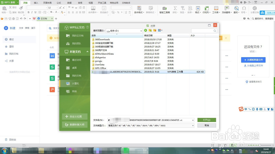Open the view mode icon dropdown

tap(160, 30)
